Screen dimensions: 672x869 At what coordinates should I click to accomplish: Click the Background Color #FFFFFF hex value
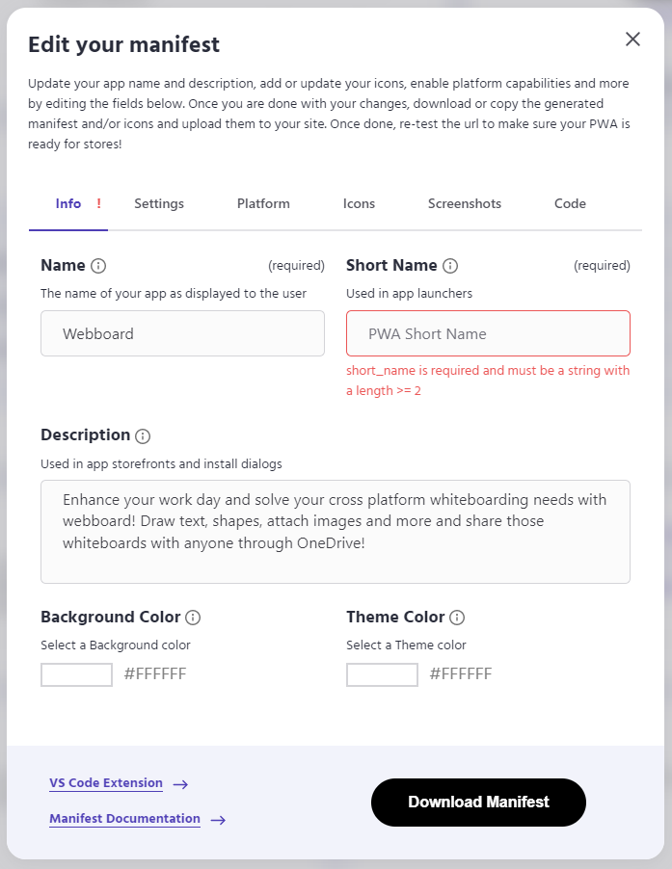pyautogui.click(x=155, y=674)
